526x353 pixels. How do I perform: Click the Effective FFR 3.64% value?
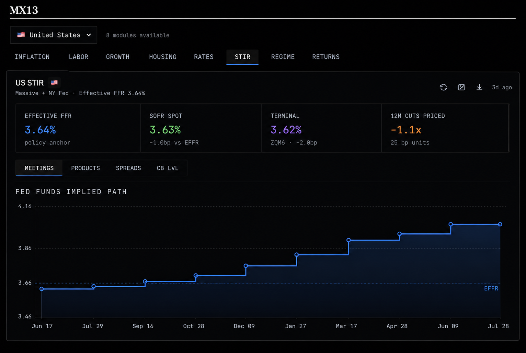point(40,130)
